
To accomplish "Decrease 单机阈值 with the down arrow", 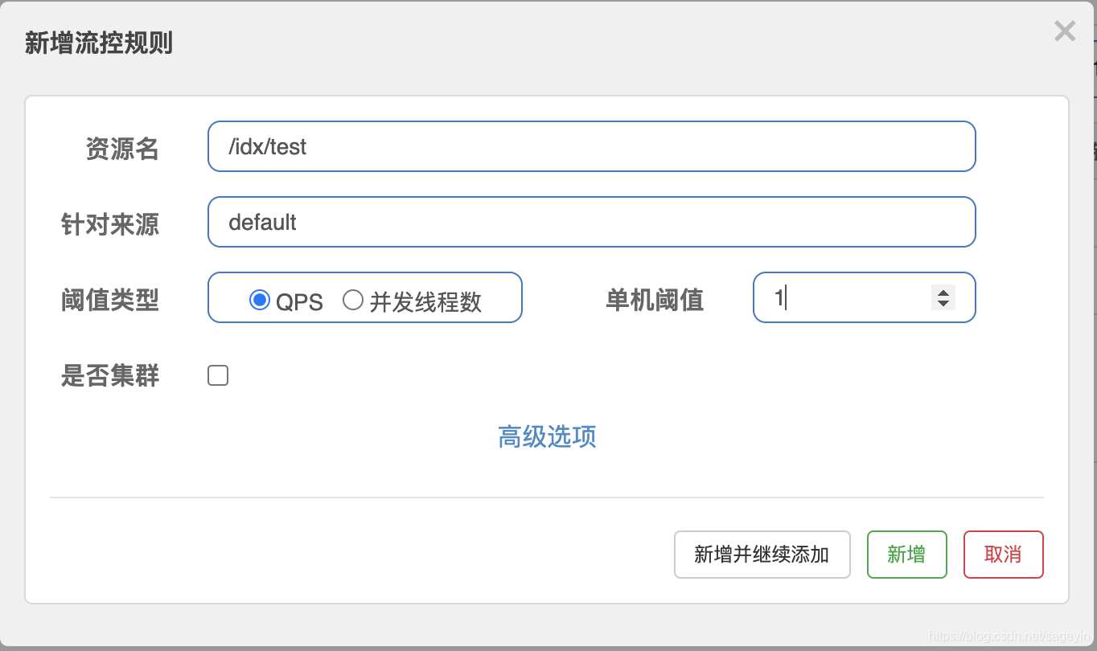I will click(x=943, y=304).
